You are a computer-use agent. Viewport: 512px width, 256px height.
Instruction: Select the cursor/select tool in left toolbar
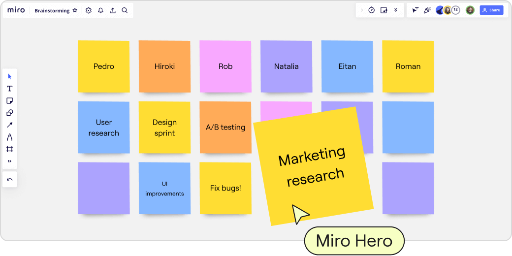9,76
